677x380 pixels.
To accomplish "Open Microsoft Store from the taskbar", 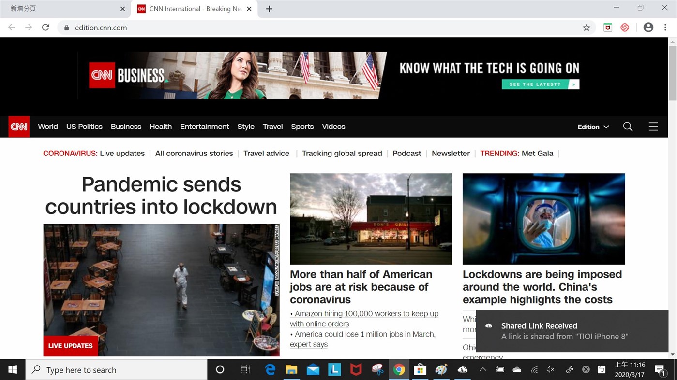I will (420, 370).
